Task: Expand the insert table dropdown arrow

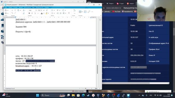Action: [82, 12]
